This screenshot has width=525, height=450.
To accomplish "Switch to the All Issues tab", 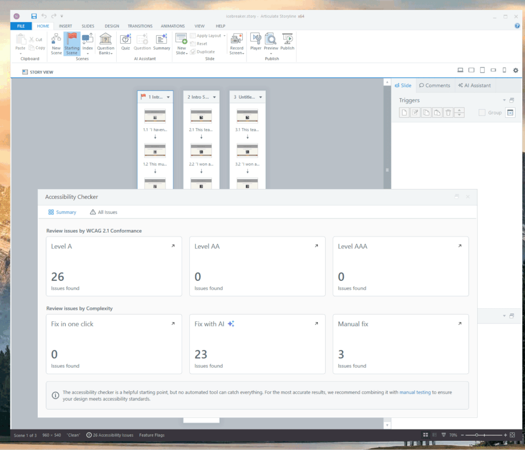I will tap(104, 212).
